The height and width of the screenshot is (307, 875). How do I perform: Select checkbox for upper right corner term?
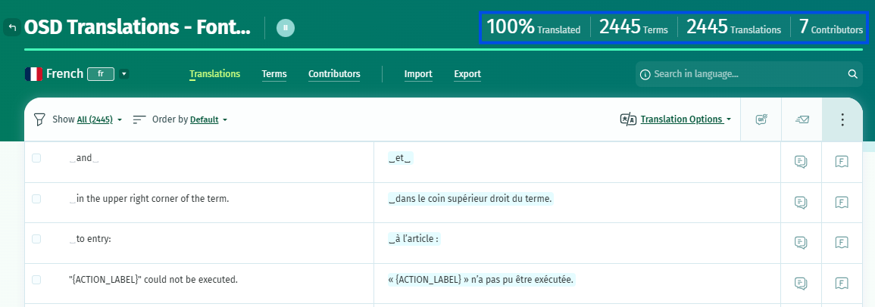tap(36, 199)
